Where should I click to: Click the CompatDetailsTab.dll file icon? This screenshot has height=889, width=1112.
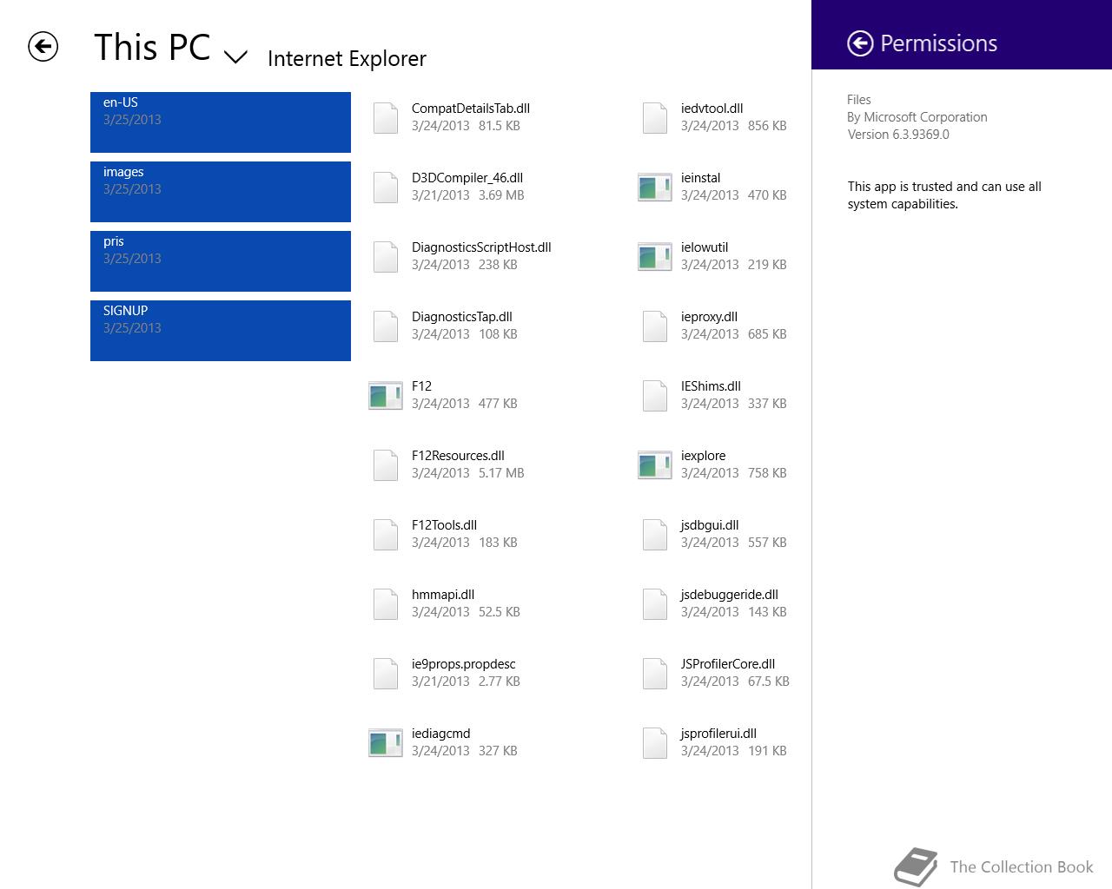[386, 117]
